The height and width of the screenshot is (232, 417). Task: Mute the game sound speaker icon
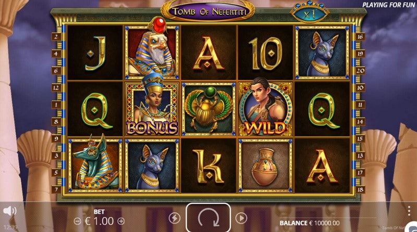(x=9, y=211)
